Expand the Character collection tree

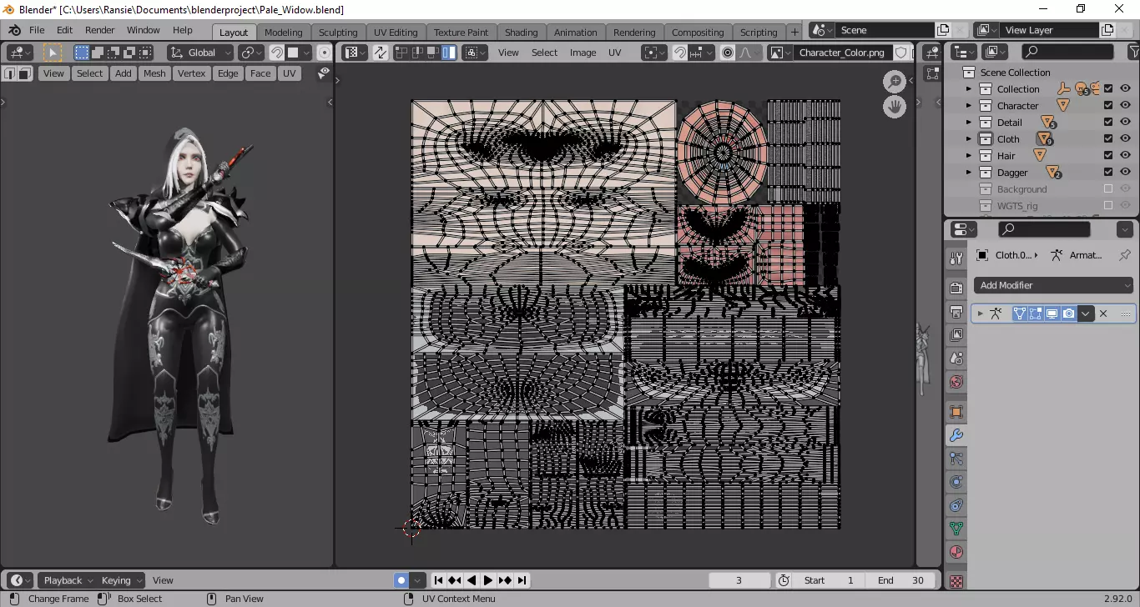coord(969,106)
